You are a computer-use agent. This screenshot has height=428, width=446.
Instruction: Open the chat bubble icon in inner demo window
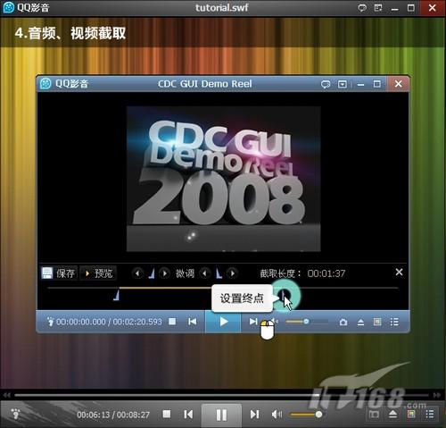(326, 84)
